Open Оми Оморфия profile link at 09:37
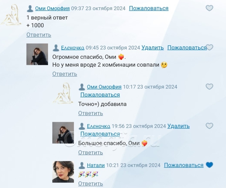This screenshot has height=188, width=226. click(52, 8)
